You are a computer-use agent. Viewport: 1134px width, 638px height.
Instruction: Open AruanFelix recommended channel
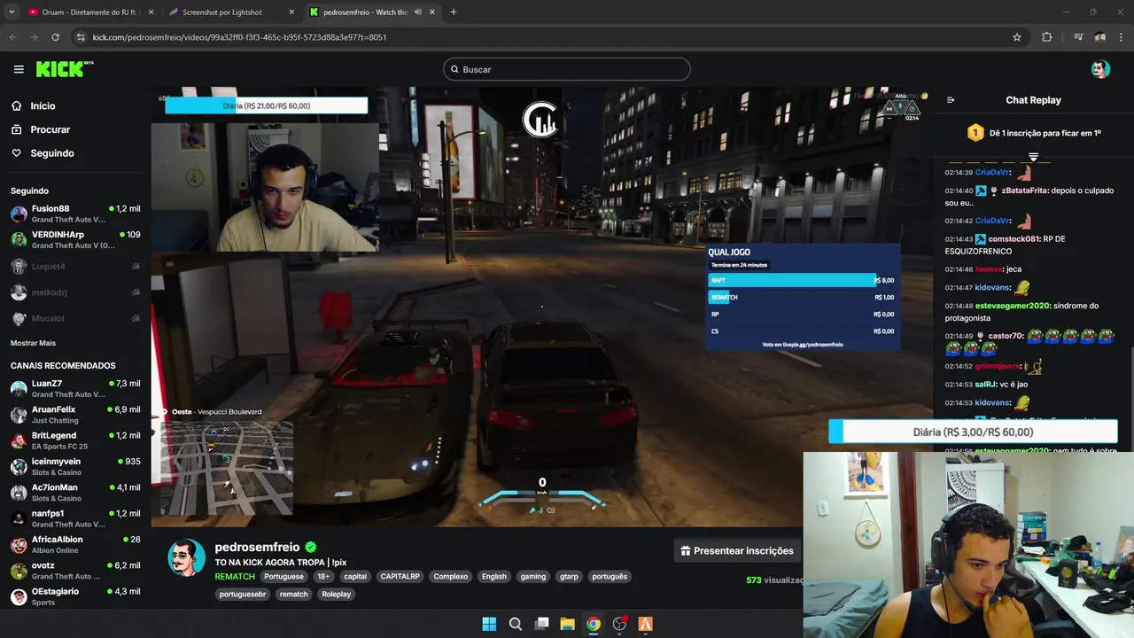(75, 415)
